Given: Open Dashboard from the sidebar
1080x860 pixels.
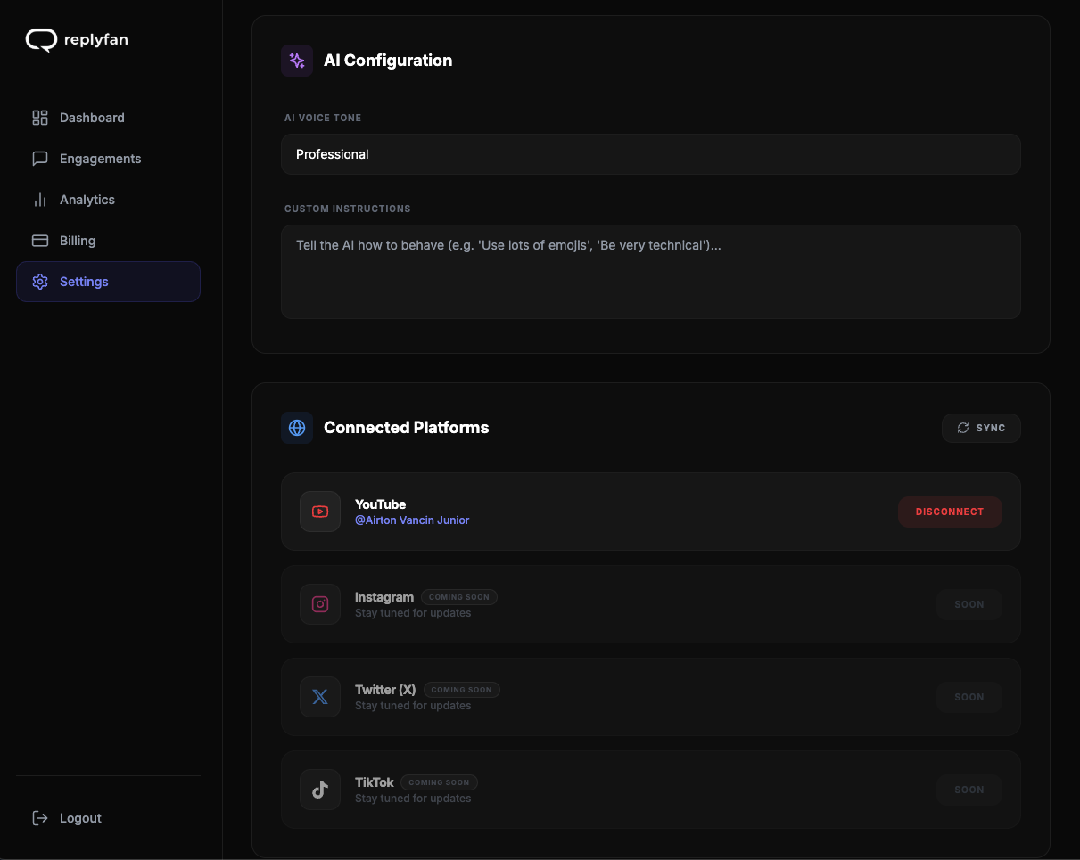Looking at the screenshot, I should 92,118.
